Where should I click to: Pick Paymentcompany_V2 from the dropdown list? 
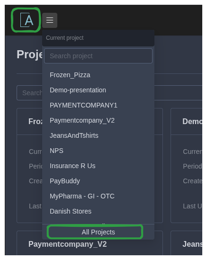click(x=98, y=120)
